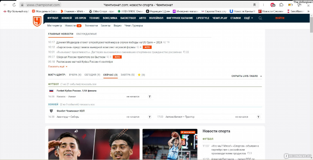Viewport: 313px width, 160px height.
Task: Select the ЗАВТРА (5) match tab
Action: pyautogui.click(x=128, y=75)
